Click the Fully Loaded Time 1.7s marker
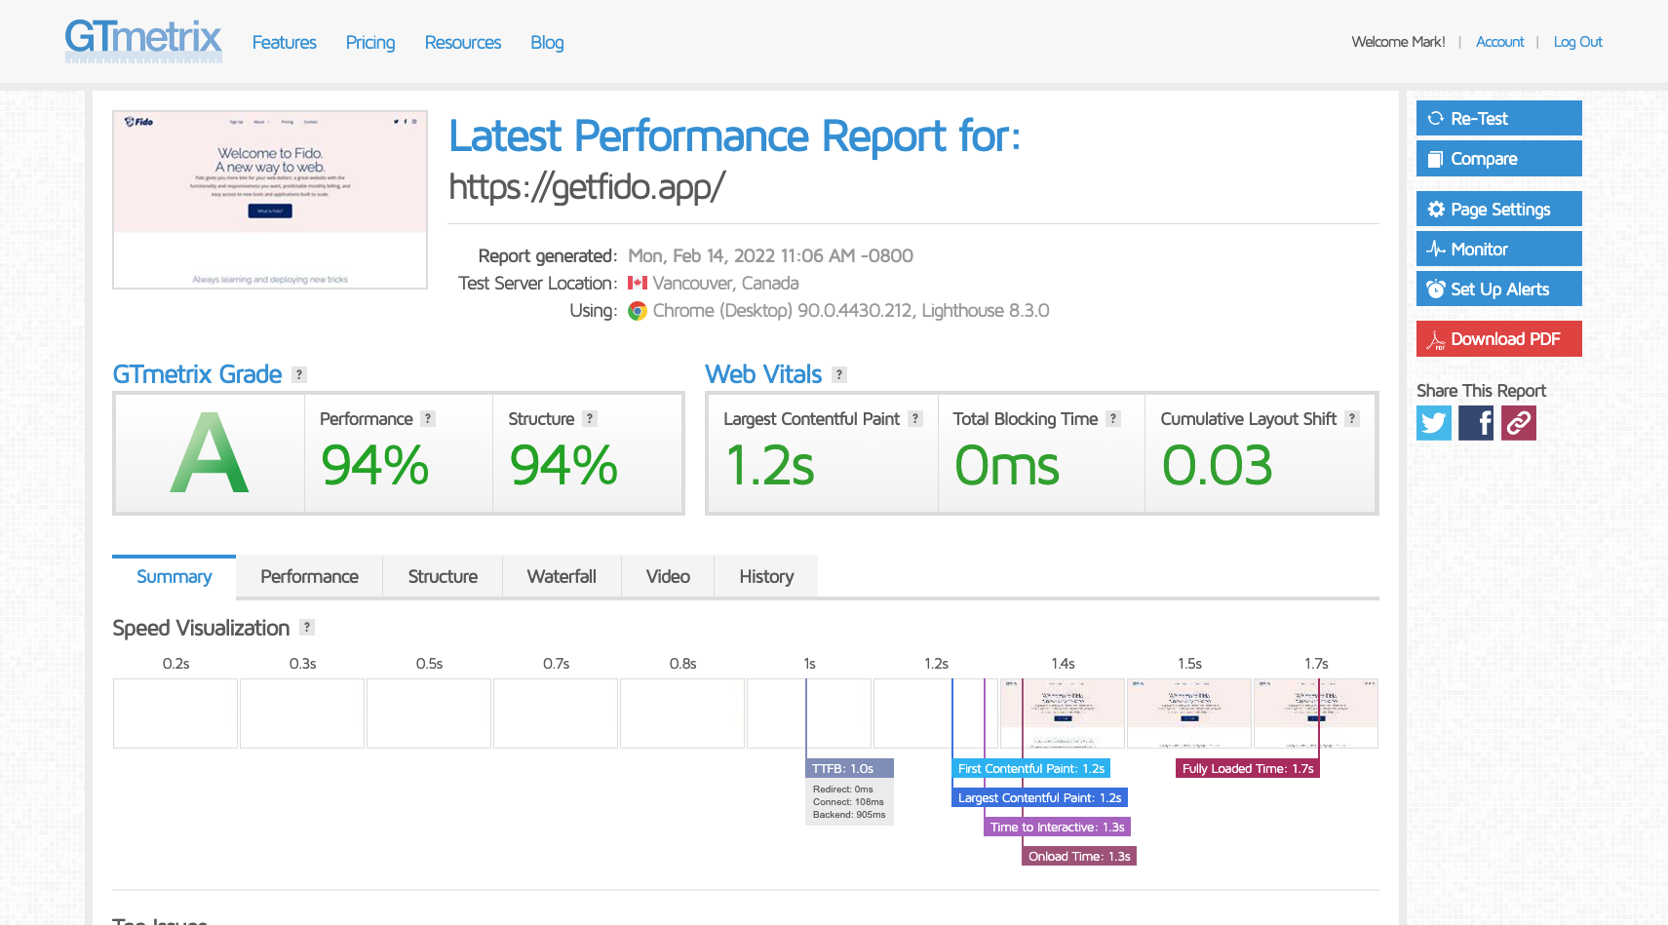Viewport: 1668px width, 925px height. click(x=1248, y=768)
